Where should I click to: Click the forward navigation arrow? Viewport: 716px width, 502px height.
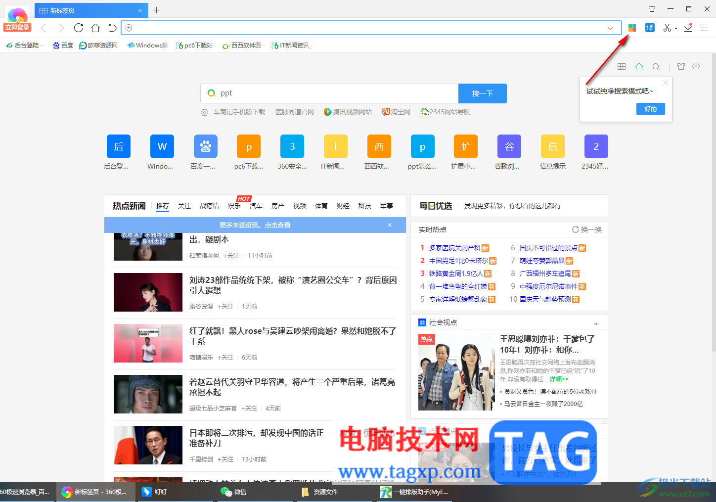(x=61, y=28)
